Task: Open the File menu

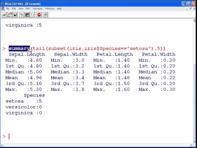Action: (x=7, y=9)
